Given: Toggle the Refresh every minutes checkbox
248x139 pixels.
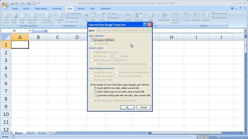Looking at the screenshot, I should [92, 56].
